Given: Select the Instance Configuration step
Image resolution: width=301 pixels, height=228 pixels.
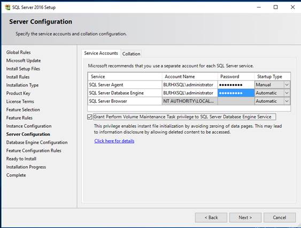Looking at the screenshot, I should [x=29, y=126].
